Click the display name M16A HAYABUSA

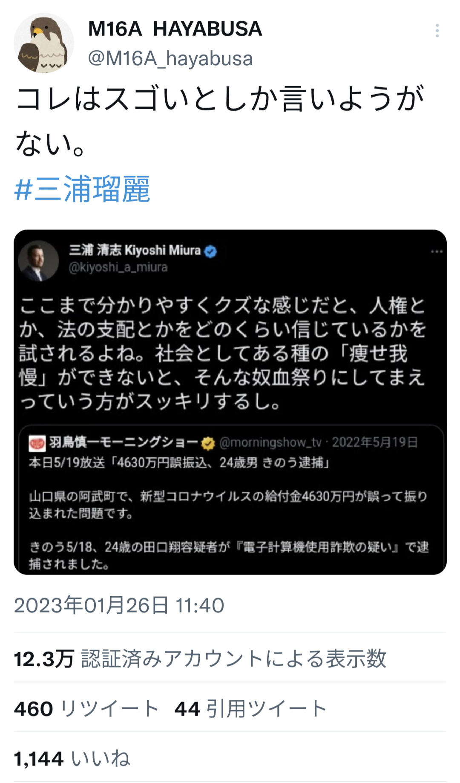(x=175, y=29)
